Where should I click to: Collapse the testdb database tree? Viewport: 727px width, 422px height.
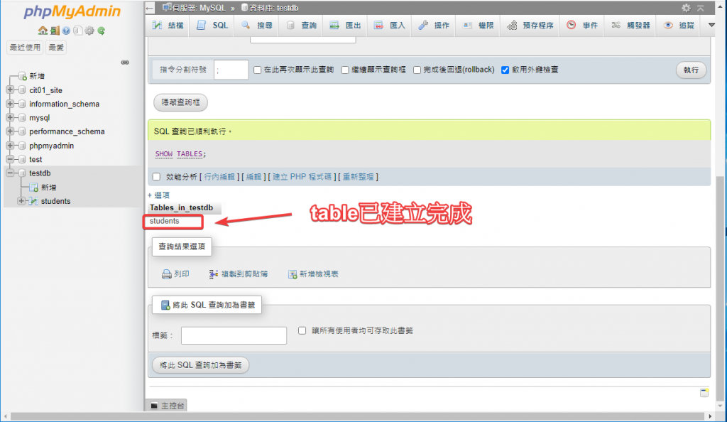pos(10,173)
